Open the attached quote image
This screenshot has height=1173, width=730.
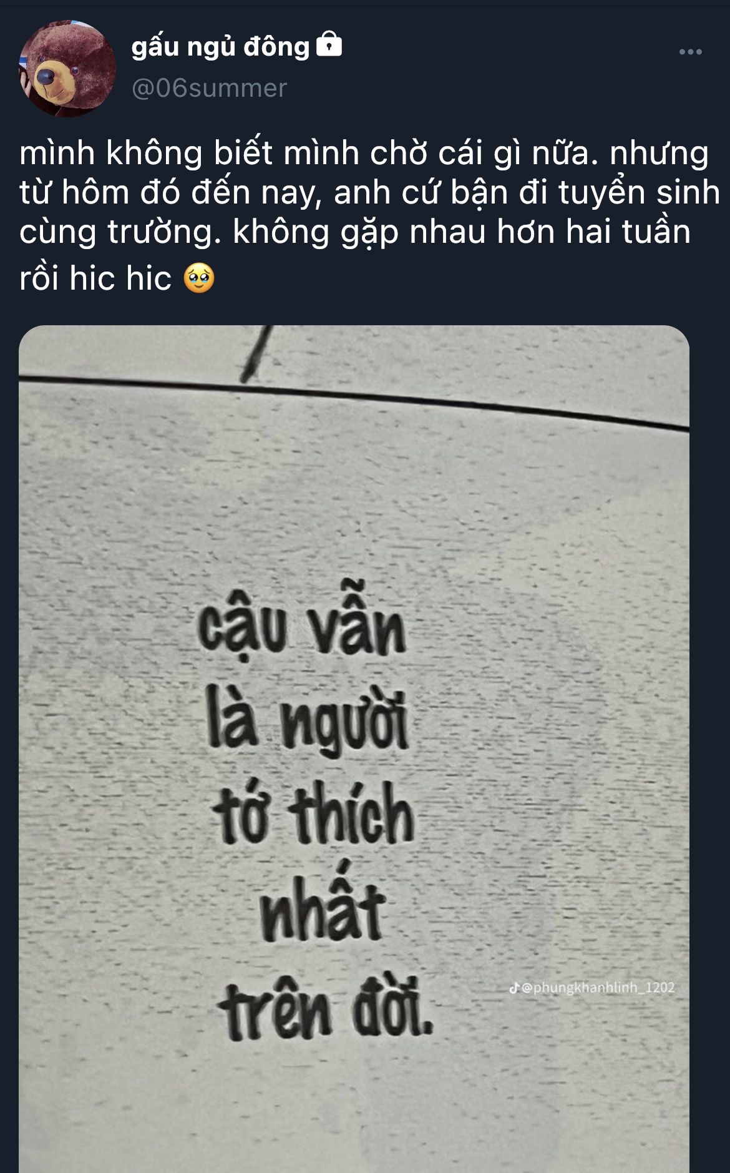pyautogui.click(x=354, y=749)
